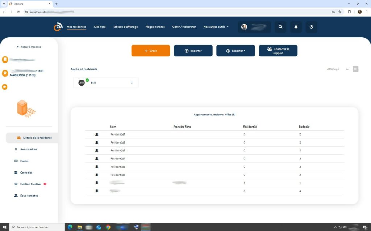Open the notifications bell icon
The image size is (371, 231).
tap(296, 27)
